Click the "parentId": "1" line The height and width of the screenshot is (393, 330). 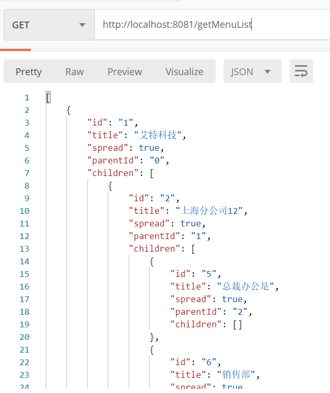tap(169, 236)
